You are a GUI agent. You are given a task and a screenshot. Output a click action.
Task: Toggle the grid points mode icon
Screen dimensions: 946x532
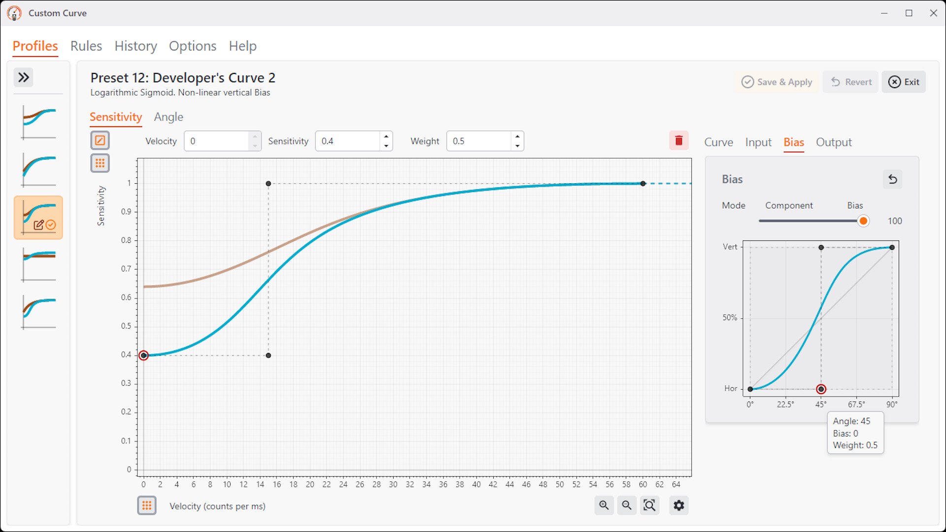[100, 163]
